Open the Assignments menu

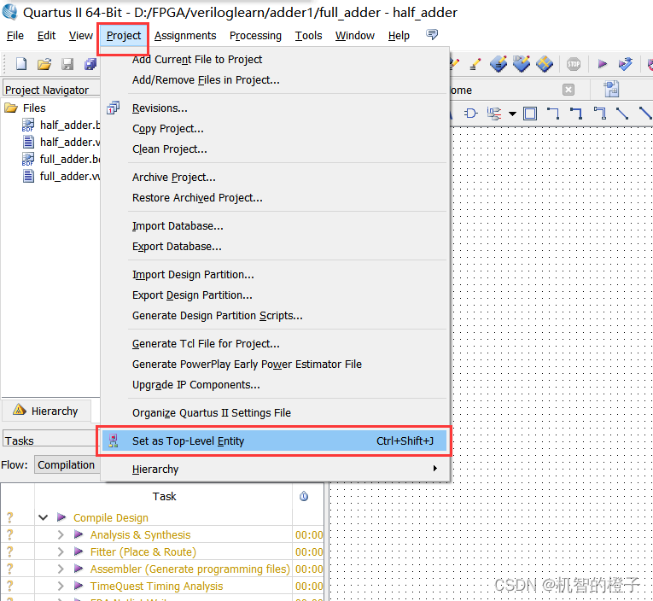[185, 36]
